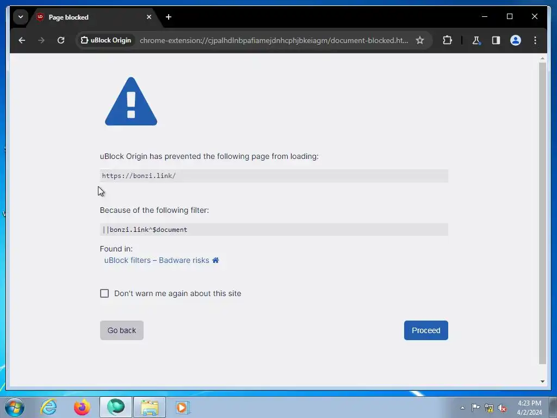Open Chrome Labs flask icon

tap(476, 40)
